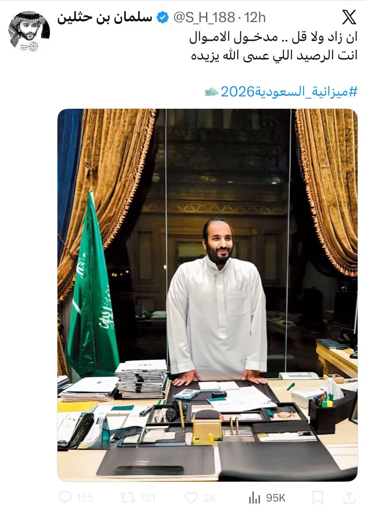Open the سلمان بن حثلين display name
This screenshot has height=517, width=366.
(105, 17)
